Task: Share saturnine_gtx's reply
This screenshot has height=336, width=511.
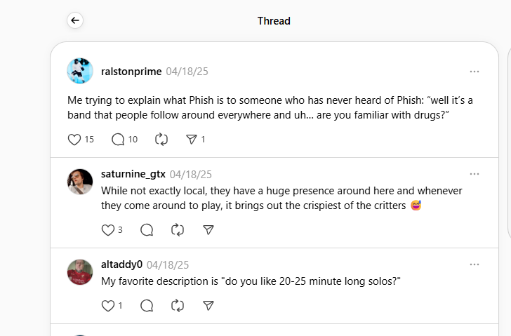Action: (208, 230)
